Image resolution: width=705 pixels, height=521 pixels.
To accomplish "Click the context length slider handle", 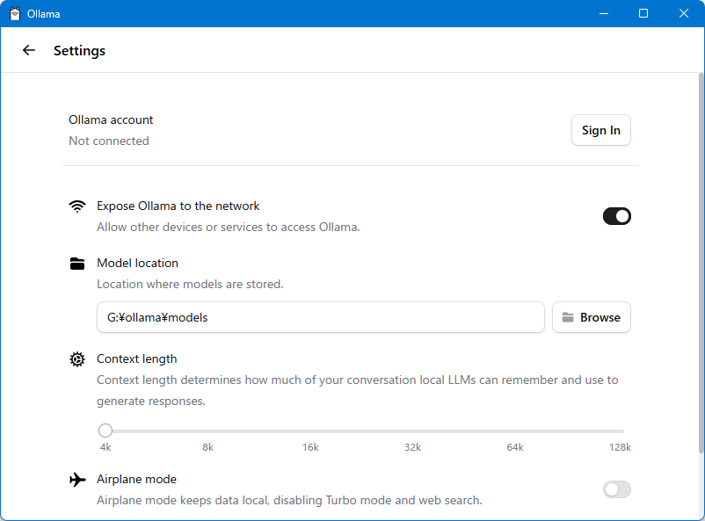I will click(105, 431).
